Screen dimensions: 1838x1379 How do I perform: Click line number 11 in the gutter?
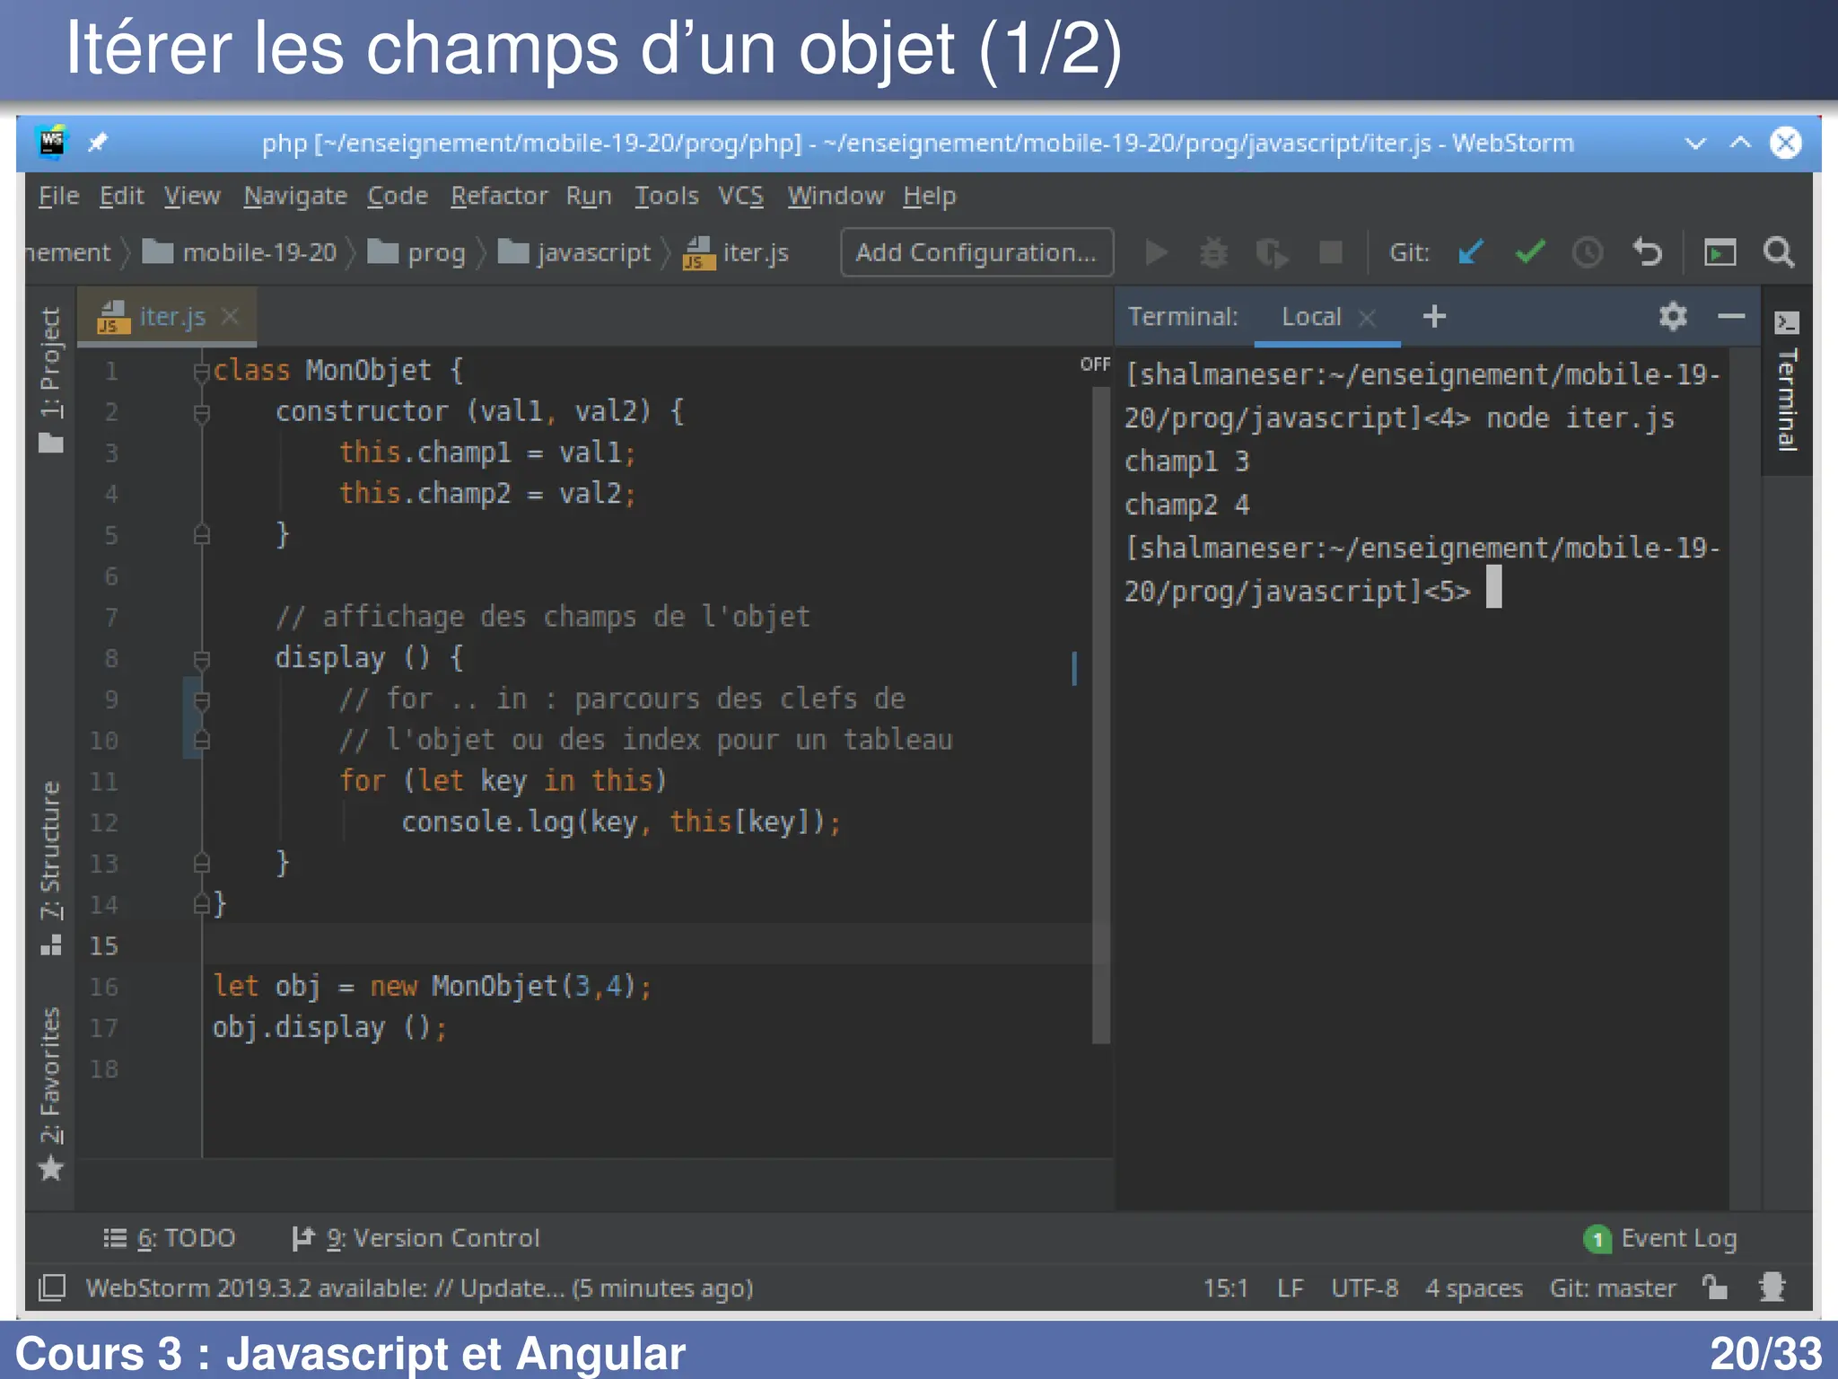(x=103, y=782)
